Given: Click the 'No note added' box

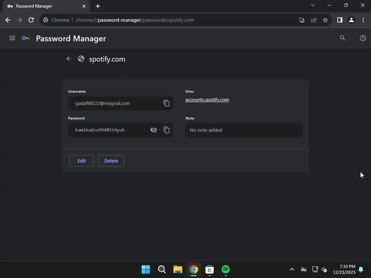Looking at the screenshot, I should 244,130.
